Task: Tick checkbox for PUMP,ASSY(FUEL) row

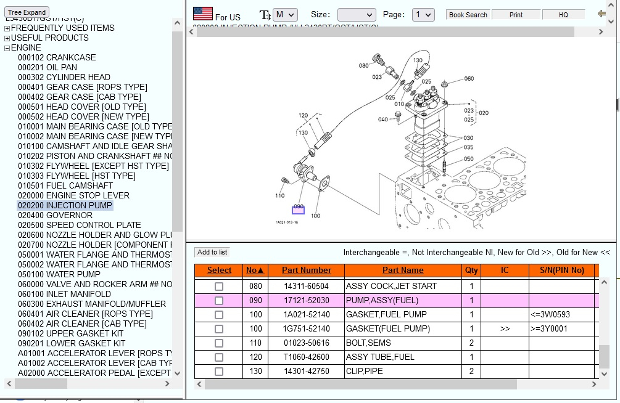Action: (218, 301)
